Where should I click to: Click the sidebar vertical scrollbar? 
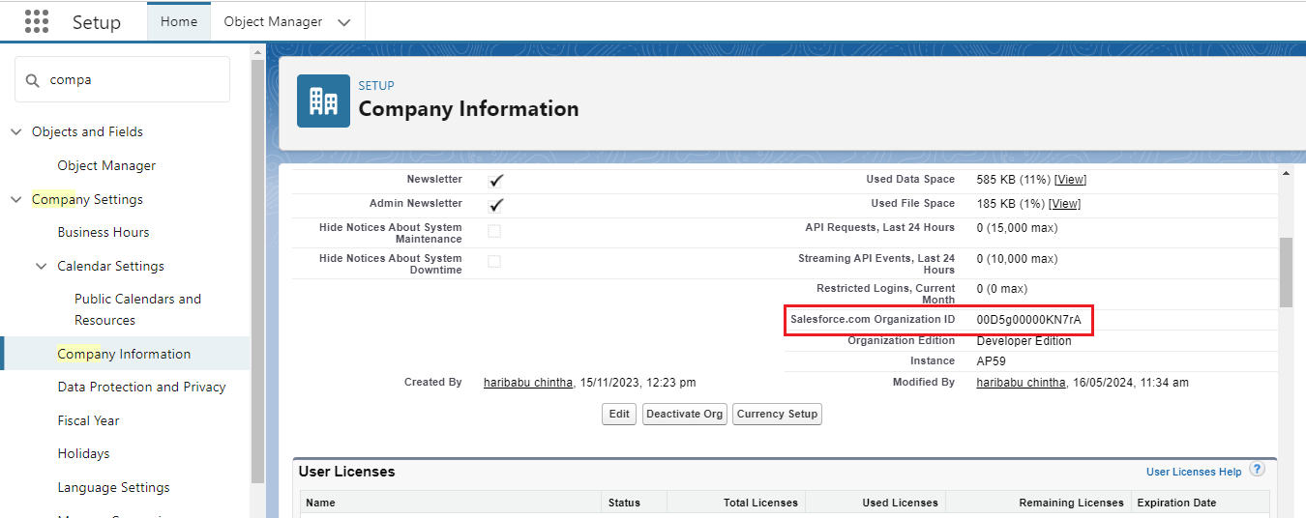[x=257, y=271]
